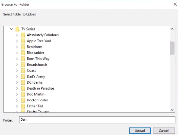The height and width of the screenshot is (135, 178).
Task: Select the DCI Banks label
Action: 35,82
